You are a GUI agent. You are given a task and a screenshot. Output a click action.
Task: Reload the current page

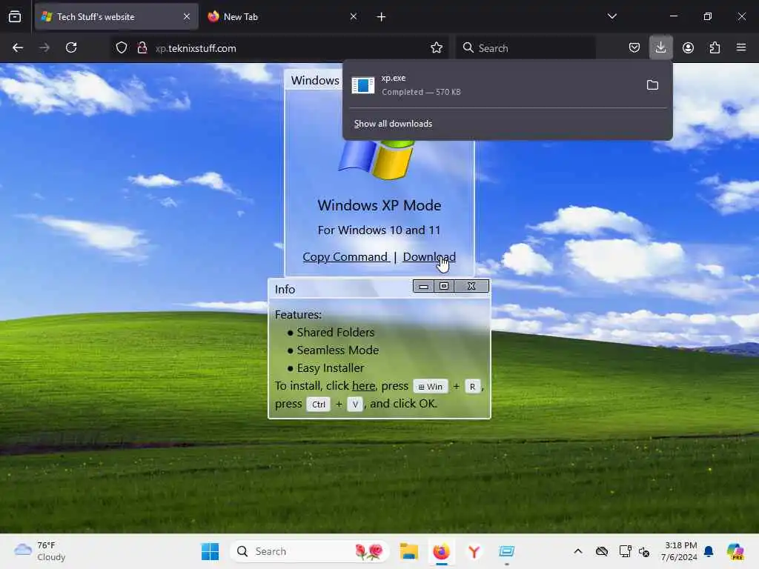tap(71, 48)
